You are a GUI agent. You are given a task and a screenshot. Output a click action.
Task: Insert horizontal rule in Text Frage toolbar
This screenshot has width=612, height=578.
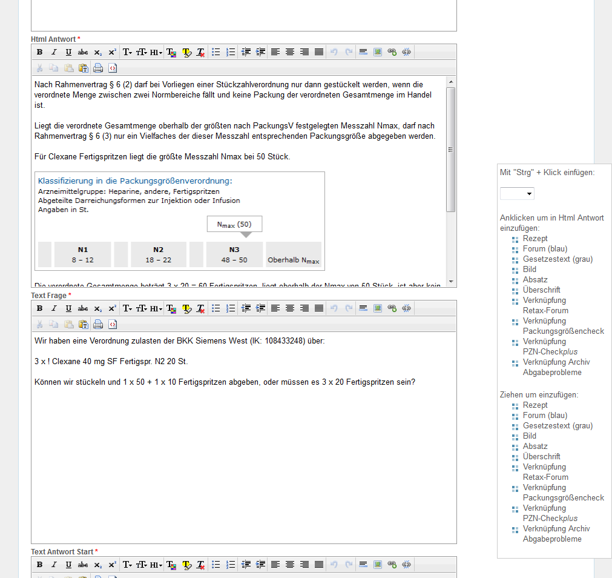point(363,308)
